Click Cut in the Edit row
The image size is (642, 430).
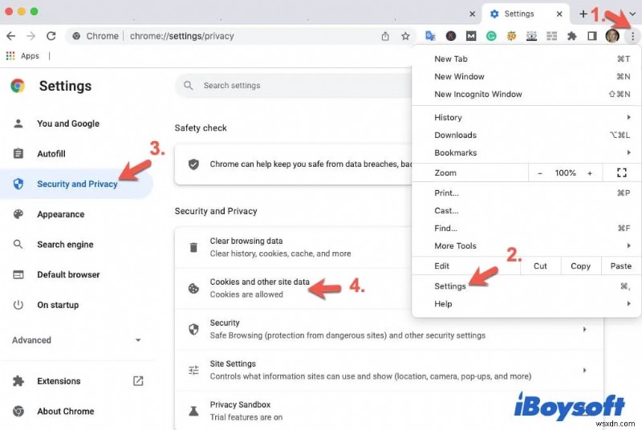[x=540, y=266]
